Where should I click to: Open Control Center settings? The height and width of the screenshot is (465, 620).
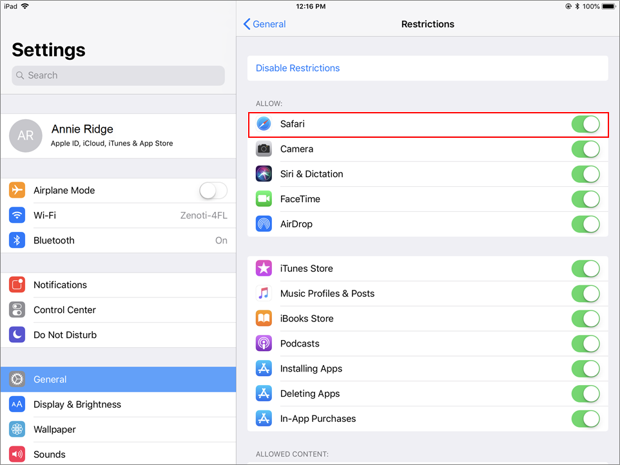pyautogui.click(x=118, y=310)
